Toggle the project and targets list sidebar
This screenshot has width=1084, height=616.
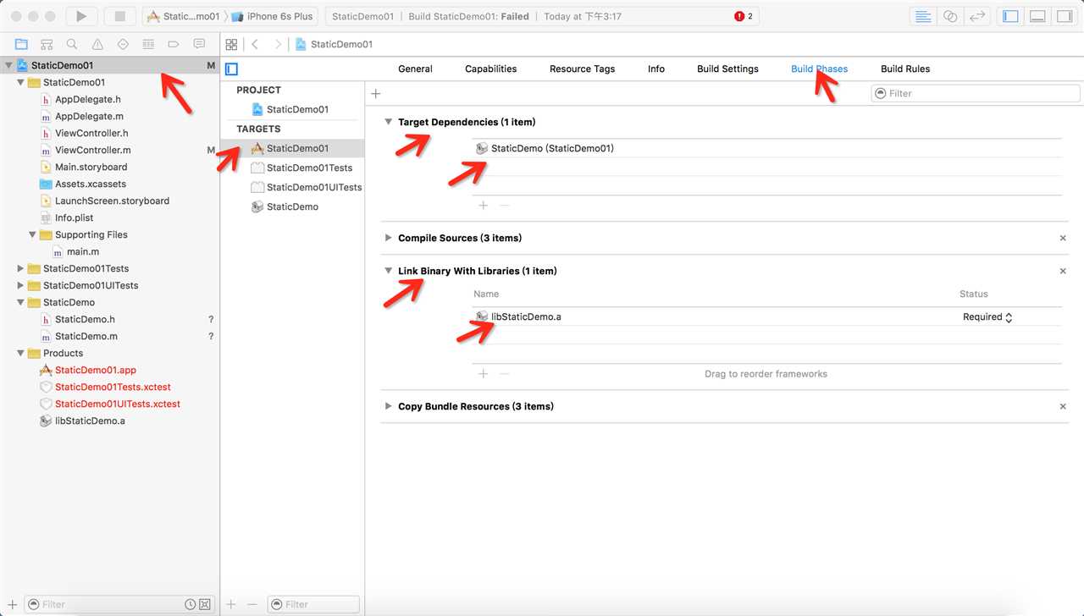pyautogui.click(x=231, y=69)
